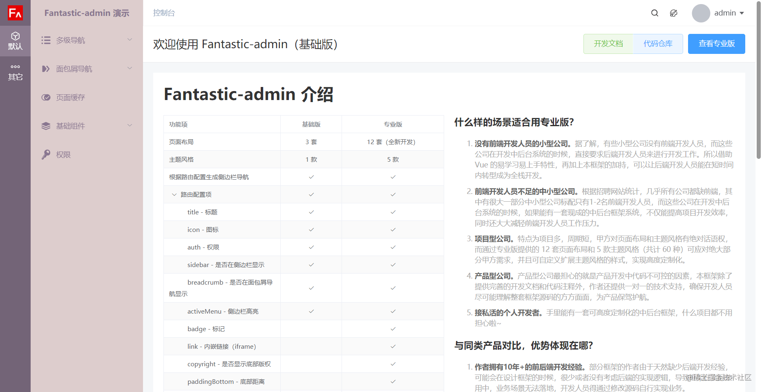Viewport: 762px width, 392px height.
Task: Open the 基础组件 menu item
Action: pos(87,126)
